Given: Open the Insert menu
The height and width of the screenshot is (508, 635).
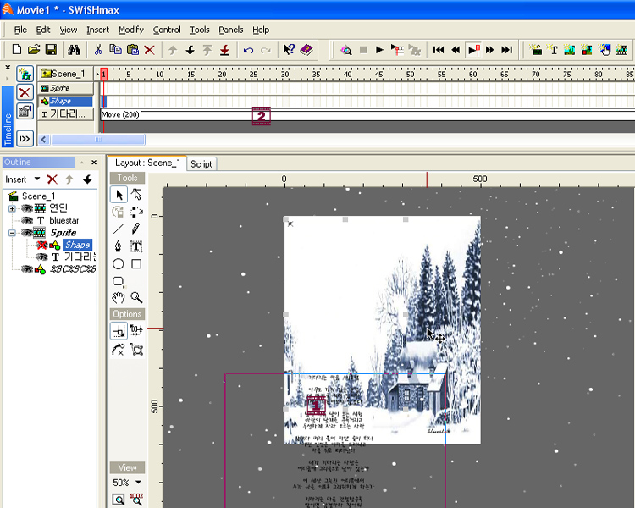Looking at the screenshot, I should 97,30.
